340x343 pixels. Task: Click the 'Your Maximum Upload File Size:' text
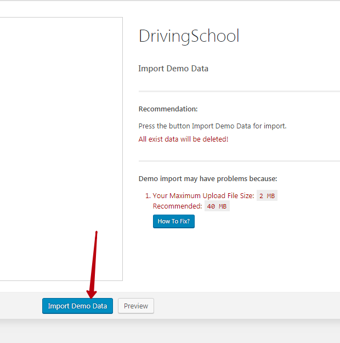pos(203,195)
